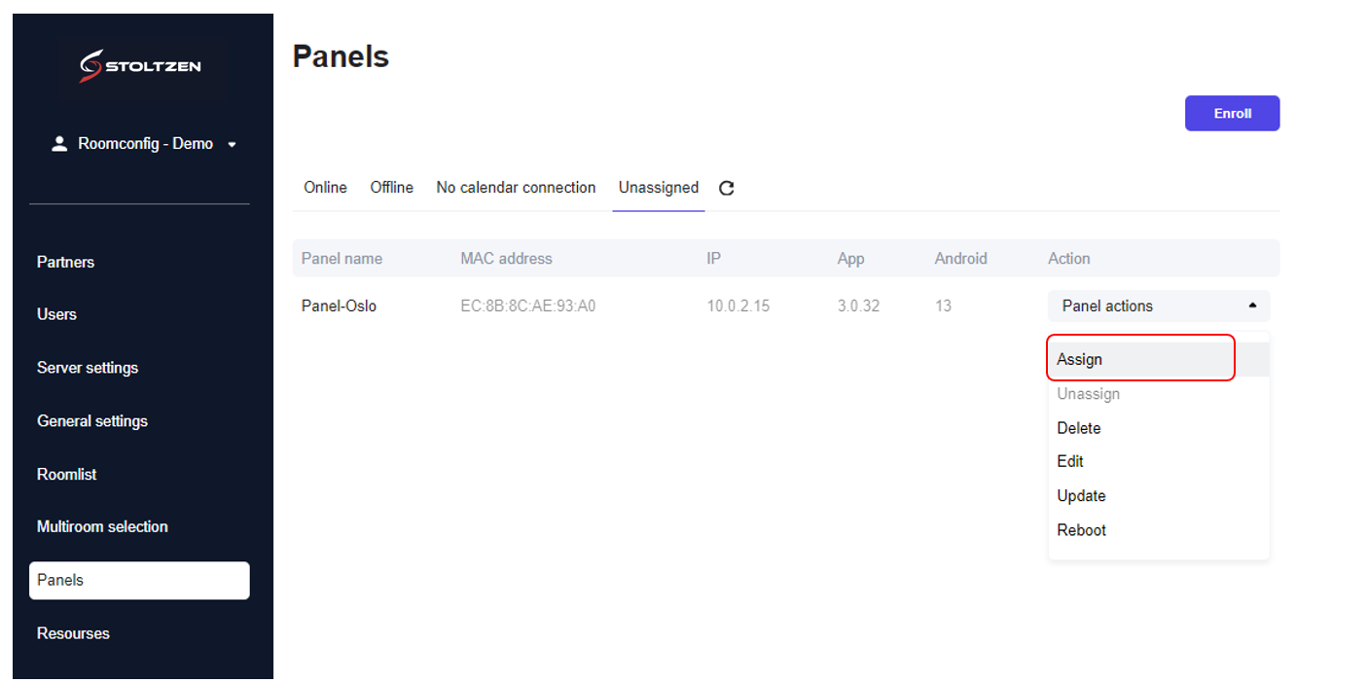Choose Update in the panel actions menu
This screenshot has width=1368, height=683.
pyautogui.click(x=1081, y=495)
